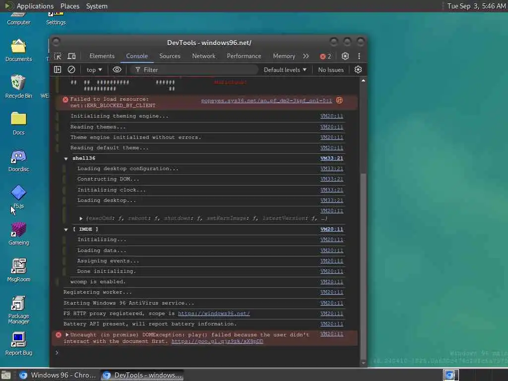Click the blocked request icon after popeyes link
Viewport: 508px width, 381px height.
[339, 100]
